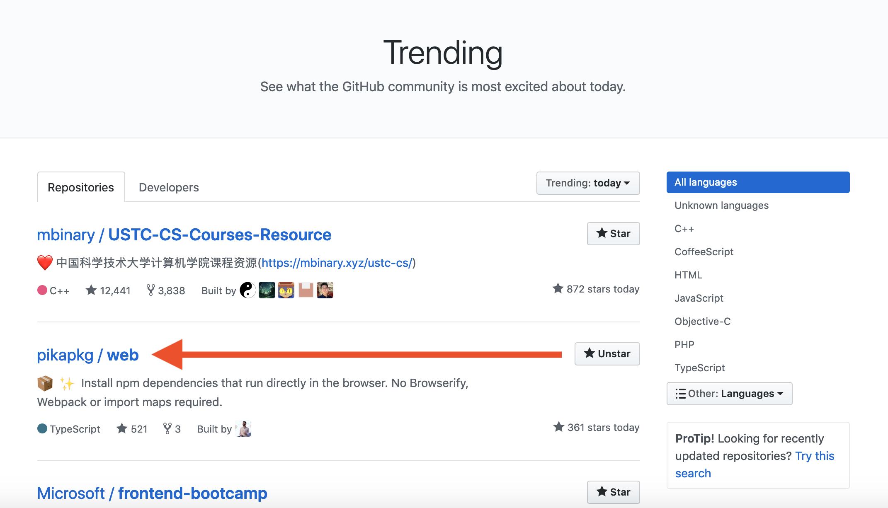The height and width of the screenshot is (508, 888).
Task: Visit the mbinary.xyz/ustc-cs link
Action: [337, 263]
